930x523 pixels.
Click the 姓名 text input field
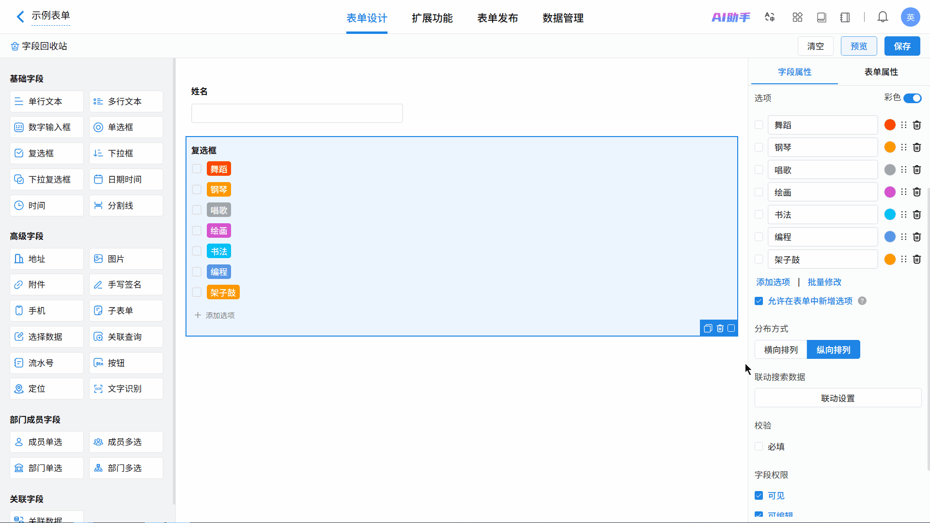(x=297, y=113)
